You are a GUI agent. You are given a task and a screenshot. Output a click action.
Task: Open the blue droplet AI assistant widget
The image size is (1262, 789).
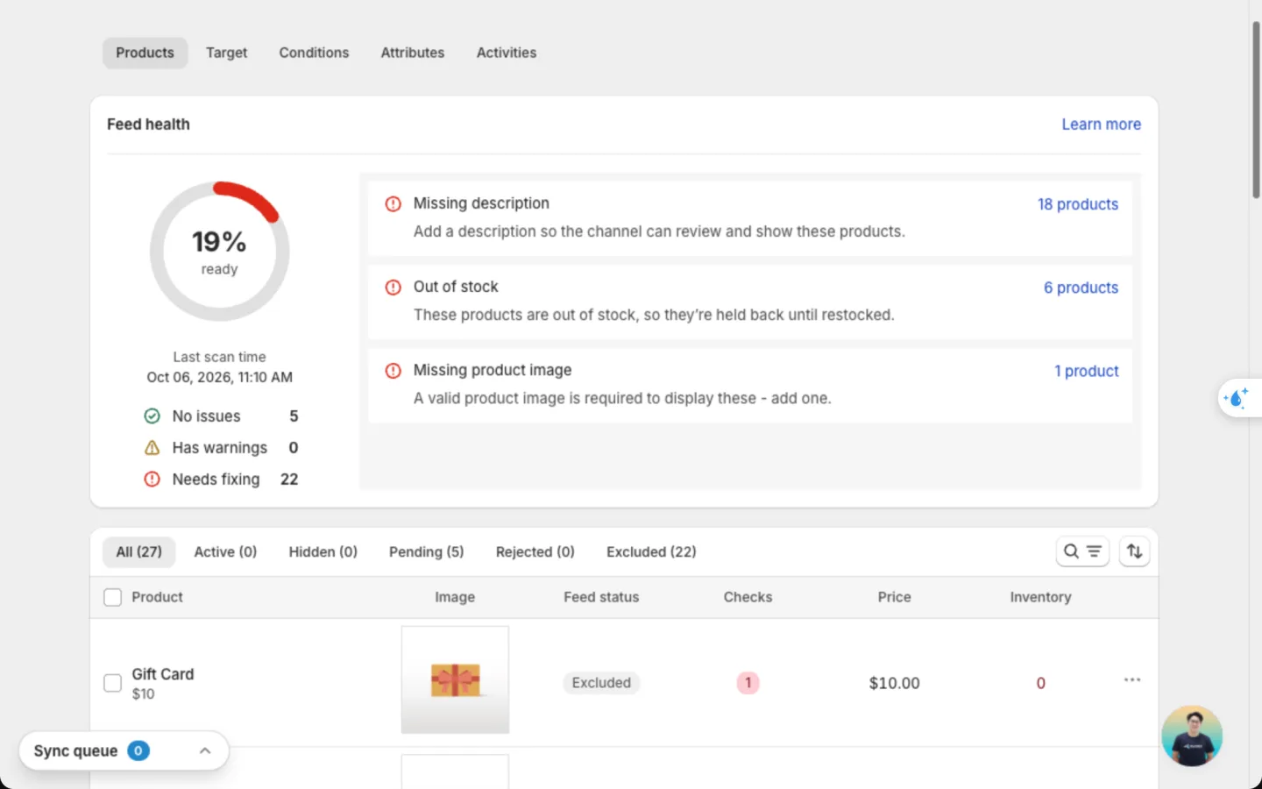(x=1237, y=398)
